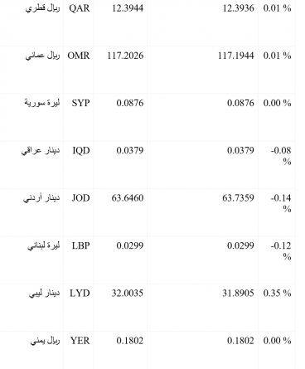Click the -0.08 % change for IQD
Screen dimensions: 305x369
coord(281,156)
